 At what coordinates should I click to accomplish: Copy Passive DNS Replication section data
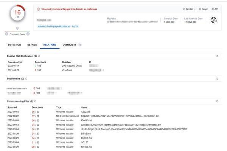point(217,56)
